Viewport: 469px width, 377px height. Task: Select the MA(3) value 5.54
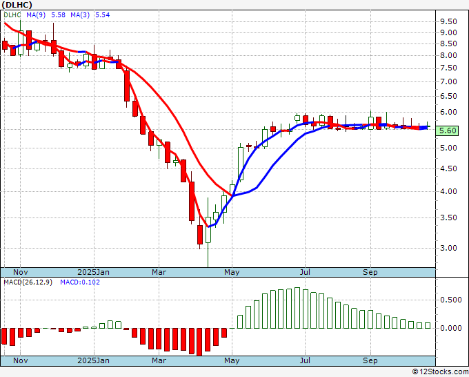[103, 15]
